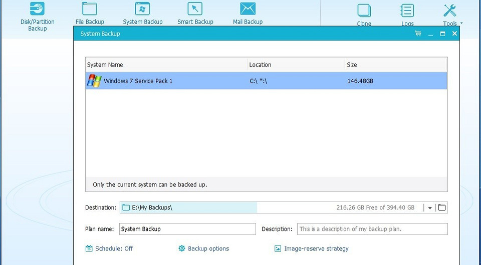Open File Backup tool
Screen dimensions: 481x265
click(90, 13)
